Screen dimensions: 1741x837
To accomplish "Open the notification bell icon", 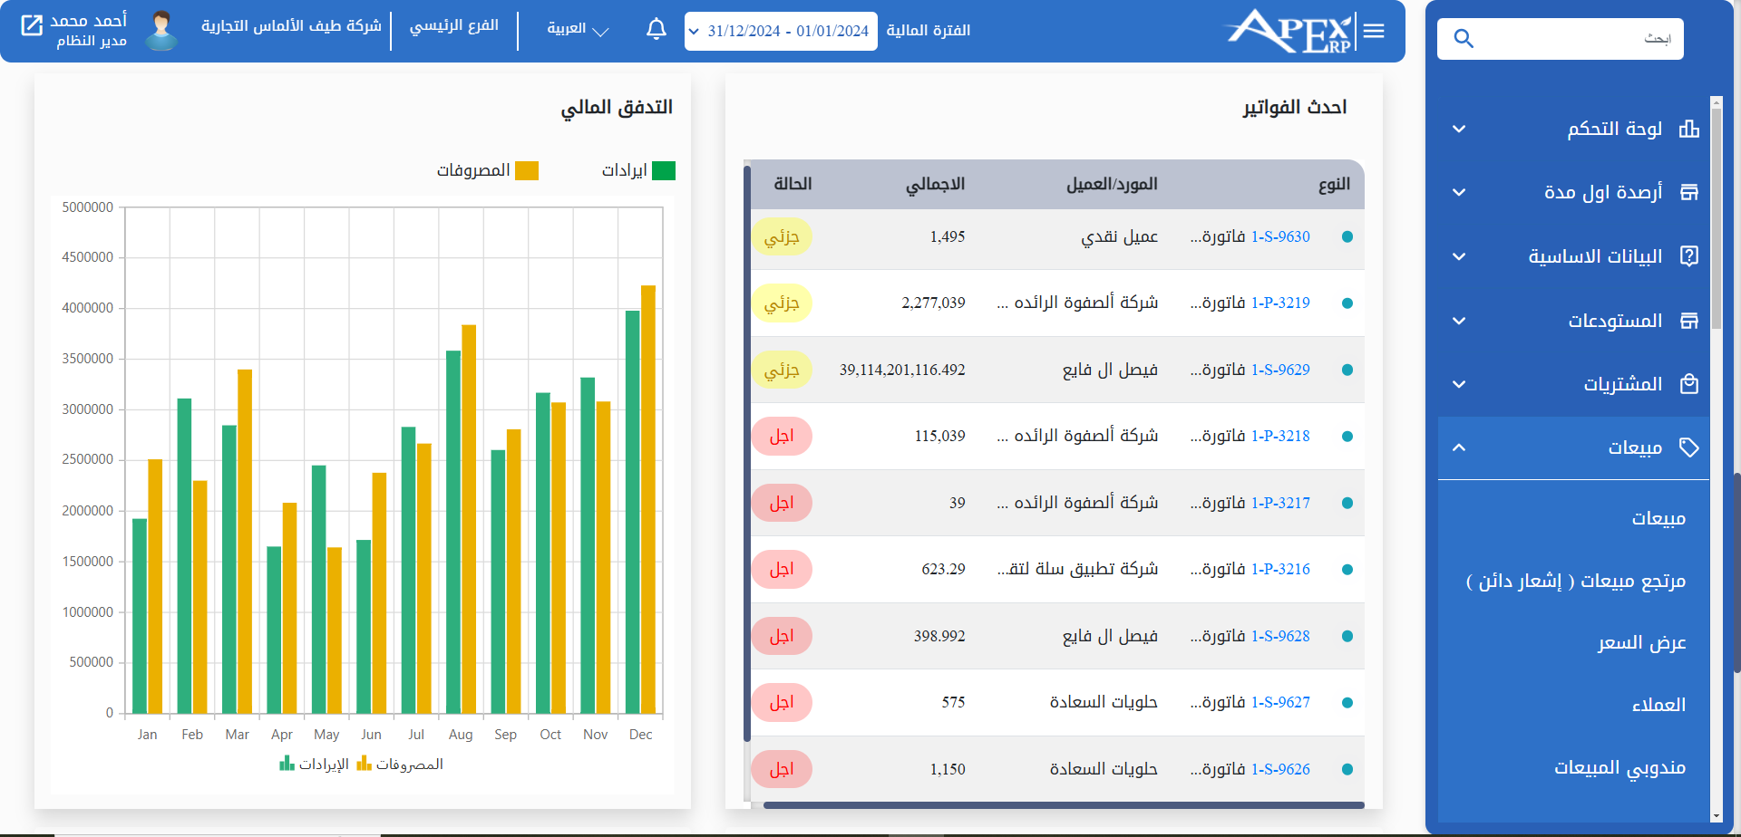I will click(x=656, y=30).
